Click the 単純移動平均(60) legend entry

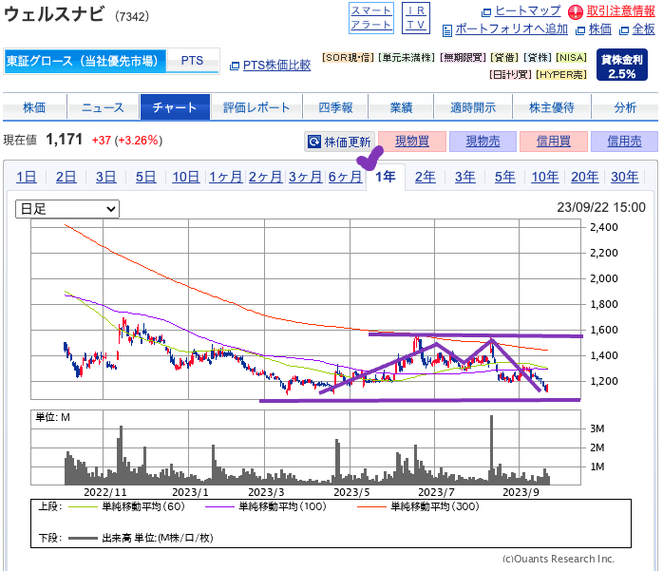(127, 506)
